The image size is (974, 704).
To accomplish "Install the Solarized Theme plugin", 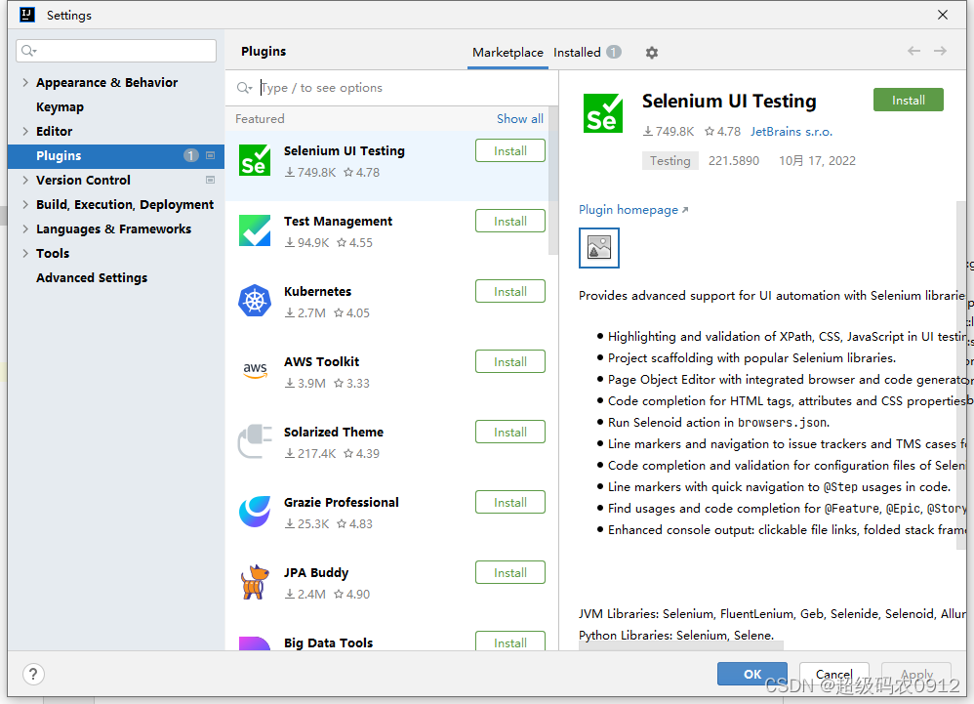I will click(x=510, y=432).
